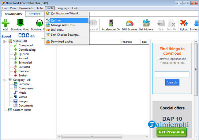Click the Get Add-ons puzzle icon
This screenshot has height=140, width=199.
146,23
